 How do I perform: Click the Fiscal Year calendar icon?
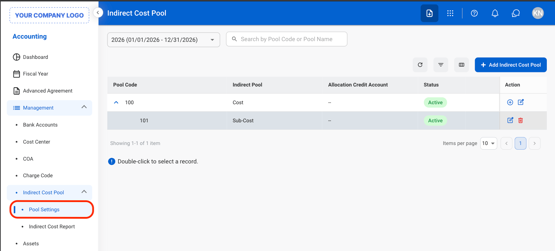(x=16, y=74)
